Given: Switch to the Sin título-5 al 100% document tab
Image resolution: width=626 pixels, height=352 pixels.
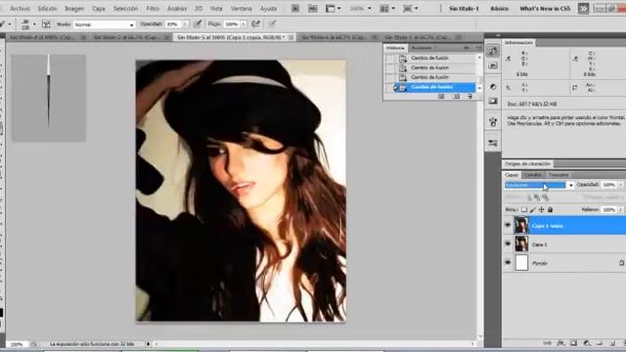Looking at the screenshot, I should click(231, 37).
